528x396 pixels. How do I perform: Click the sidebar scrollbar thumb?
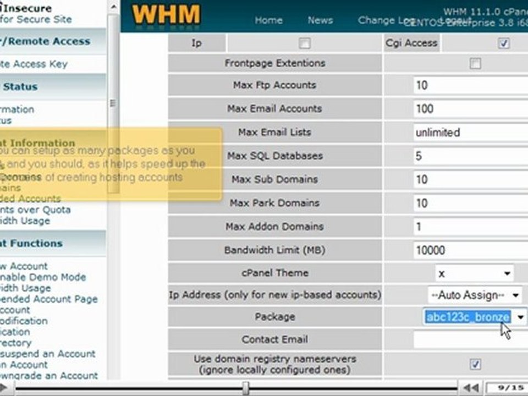[113, 103]
